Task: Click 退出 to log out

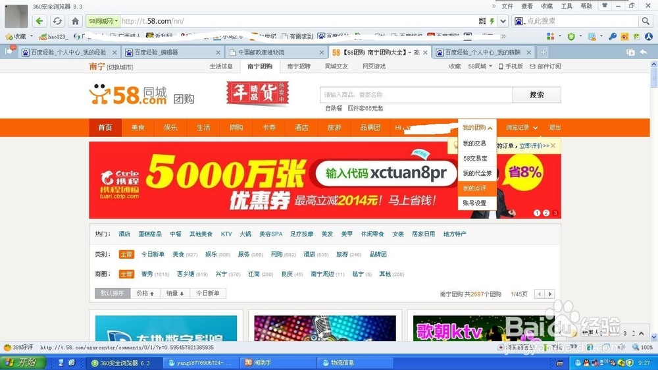Action: click(x=555, y=128)
